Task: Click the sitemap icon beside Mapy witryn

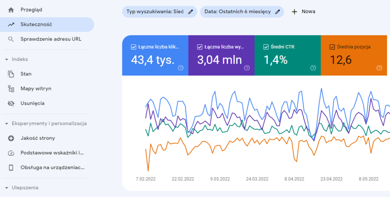Action: [x=11, y=89]
